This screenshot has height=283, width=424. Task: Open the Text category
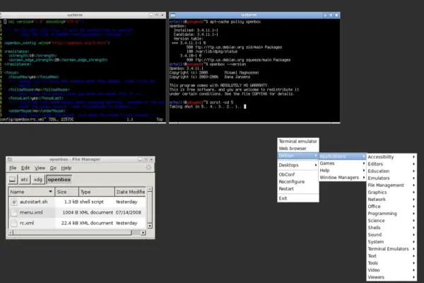point(391,255)
